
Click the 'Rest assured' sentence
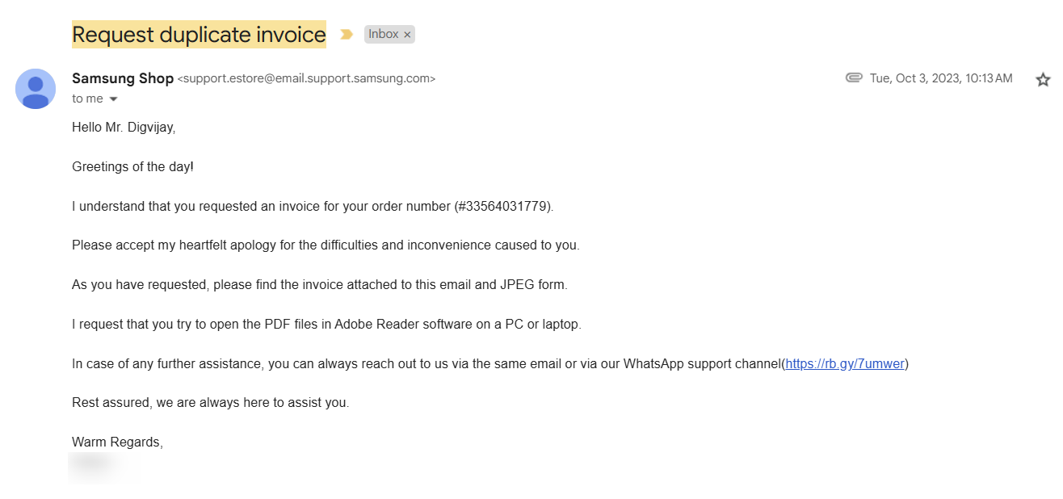[210, 402]
